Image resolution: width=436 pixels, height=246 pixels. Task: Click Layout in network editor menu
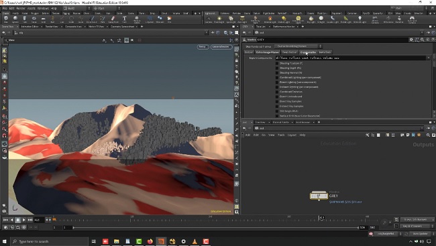(x=292, y=135)
